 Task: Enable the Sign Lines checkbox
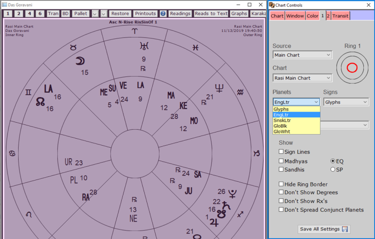(x=281, y=152)
